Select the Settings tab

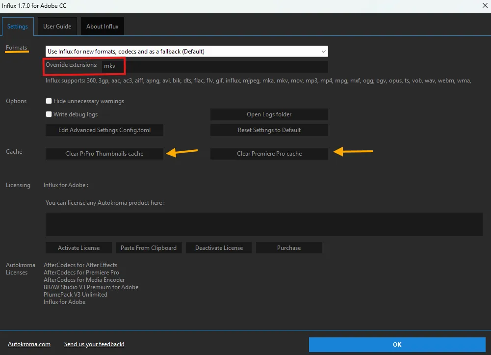click(18, 27)
